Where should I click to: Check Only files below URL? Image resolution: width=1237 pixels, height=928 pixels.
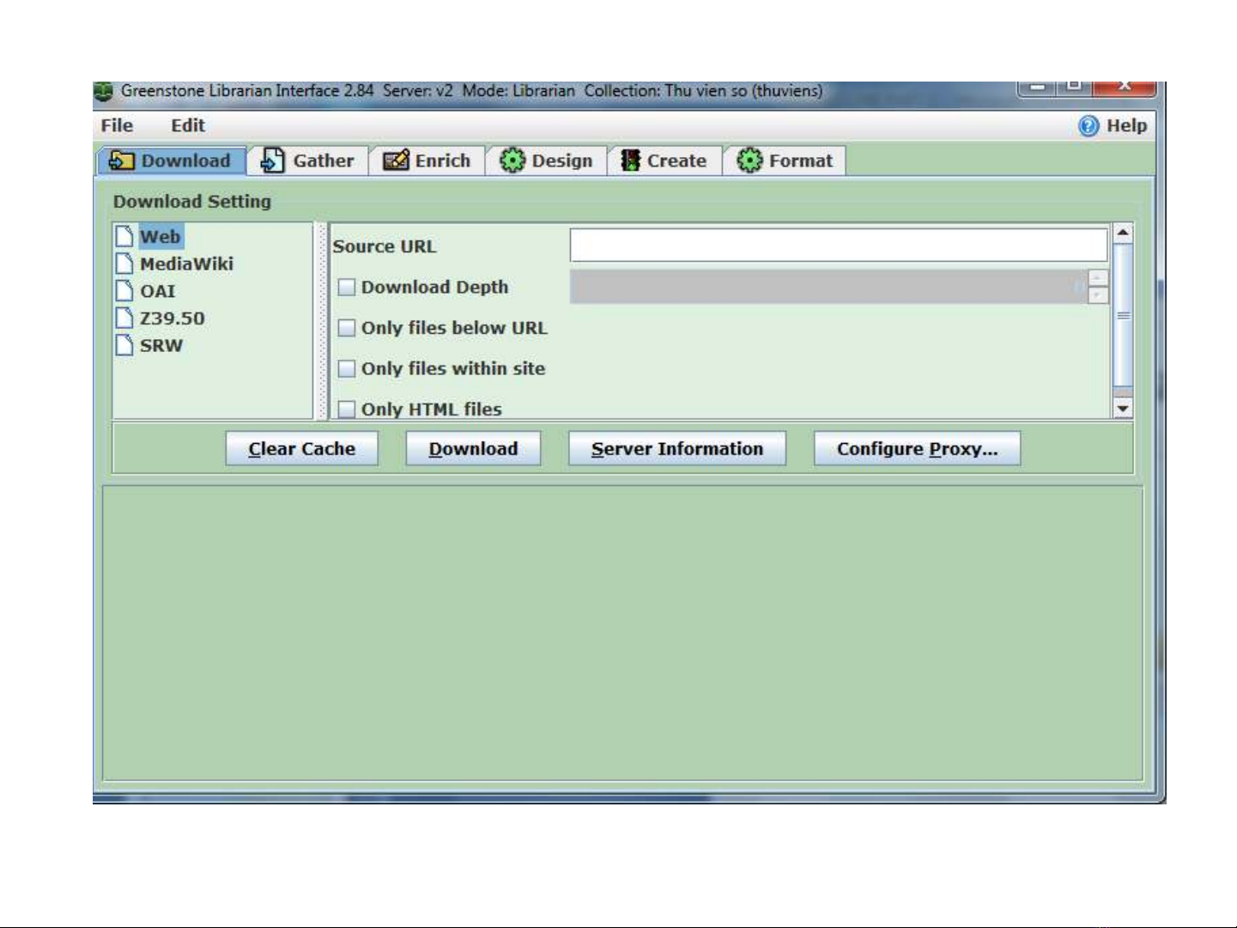tap(347, 328)
